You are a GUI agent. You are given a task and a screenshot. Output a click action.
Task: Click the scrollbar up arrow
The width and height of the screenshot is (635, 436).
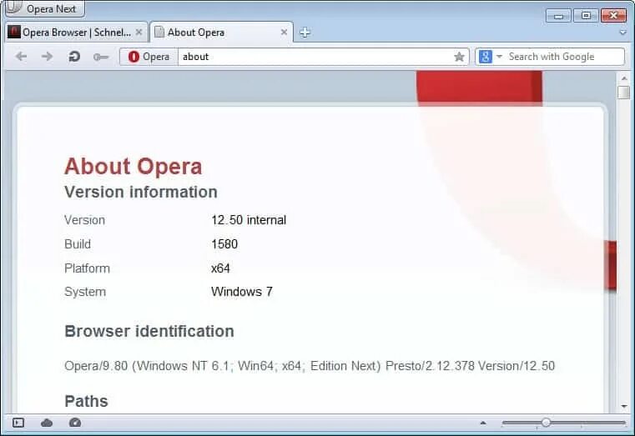tap(624, 78)
